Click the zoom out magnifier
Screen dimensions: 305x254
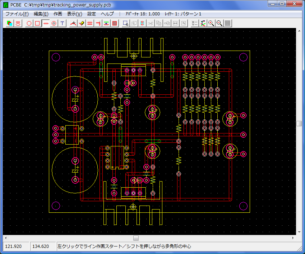coord(219,23)
